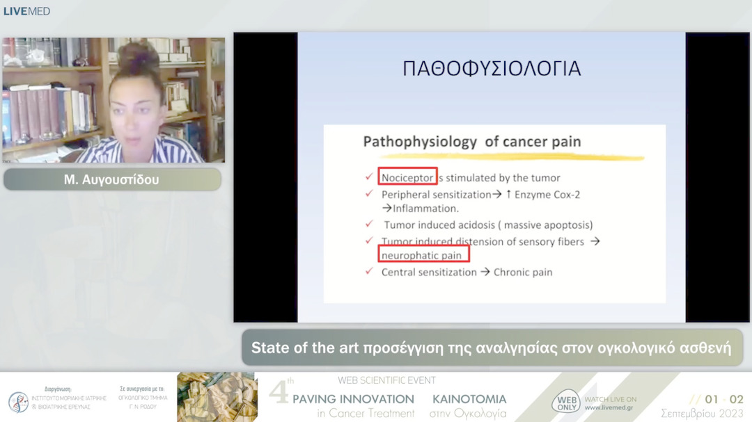Click the text 'Enzyme Cox-2'

click(547, 195)
